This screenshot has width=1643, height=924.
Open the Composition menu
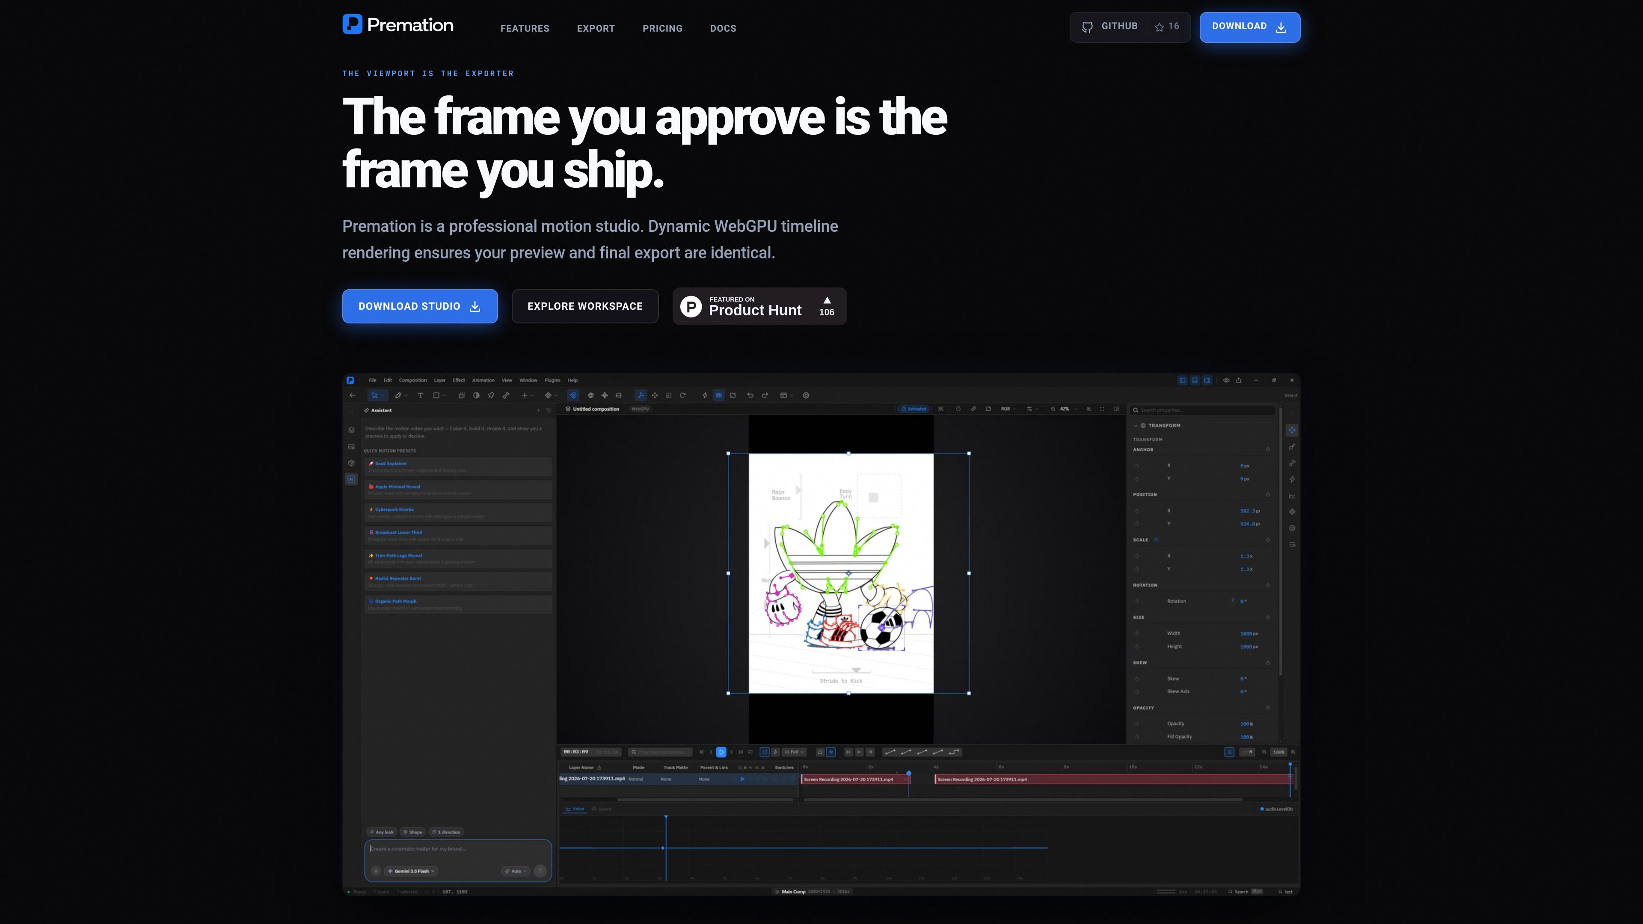click(x=412, y=380)
